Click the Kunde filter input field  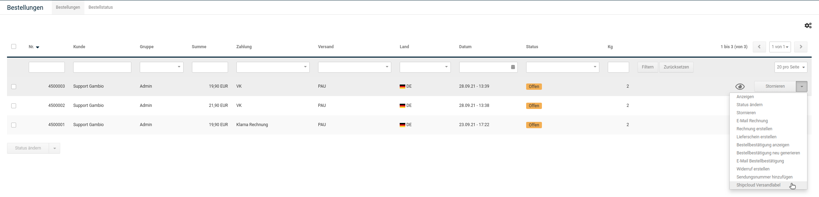point(102,67)
